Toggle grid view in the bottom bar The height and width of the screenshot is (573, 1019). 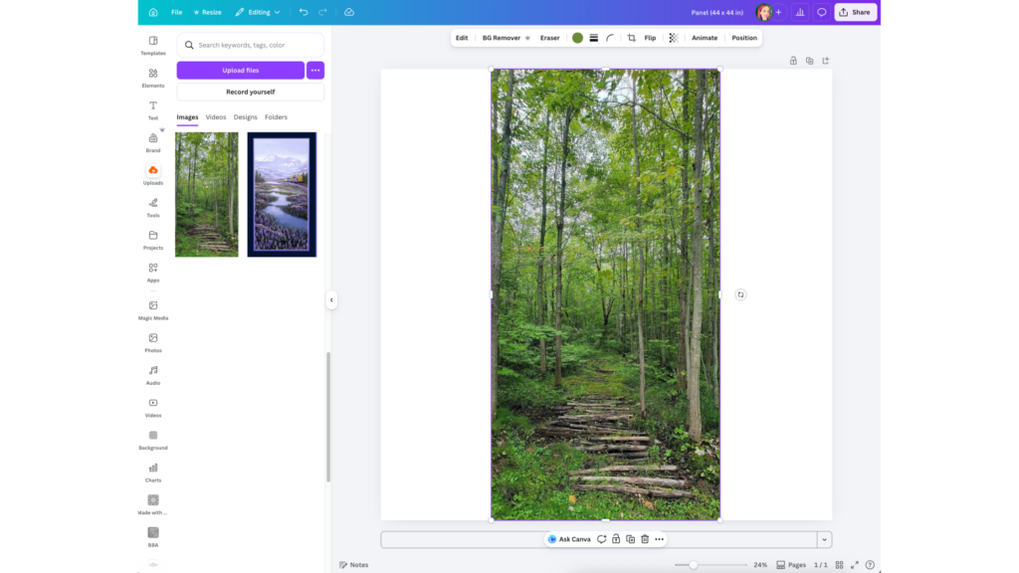(x=838, y=565)
